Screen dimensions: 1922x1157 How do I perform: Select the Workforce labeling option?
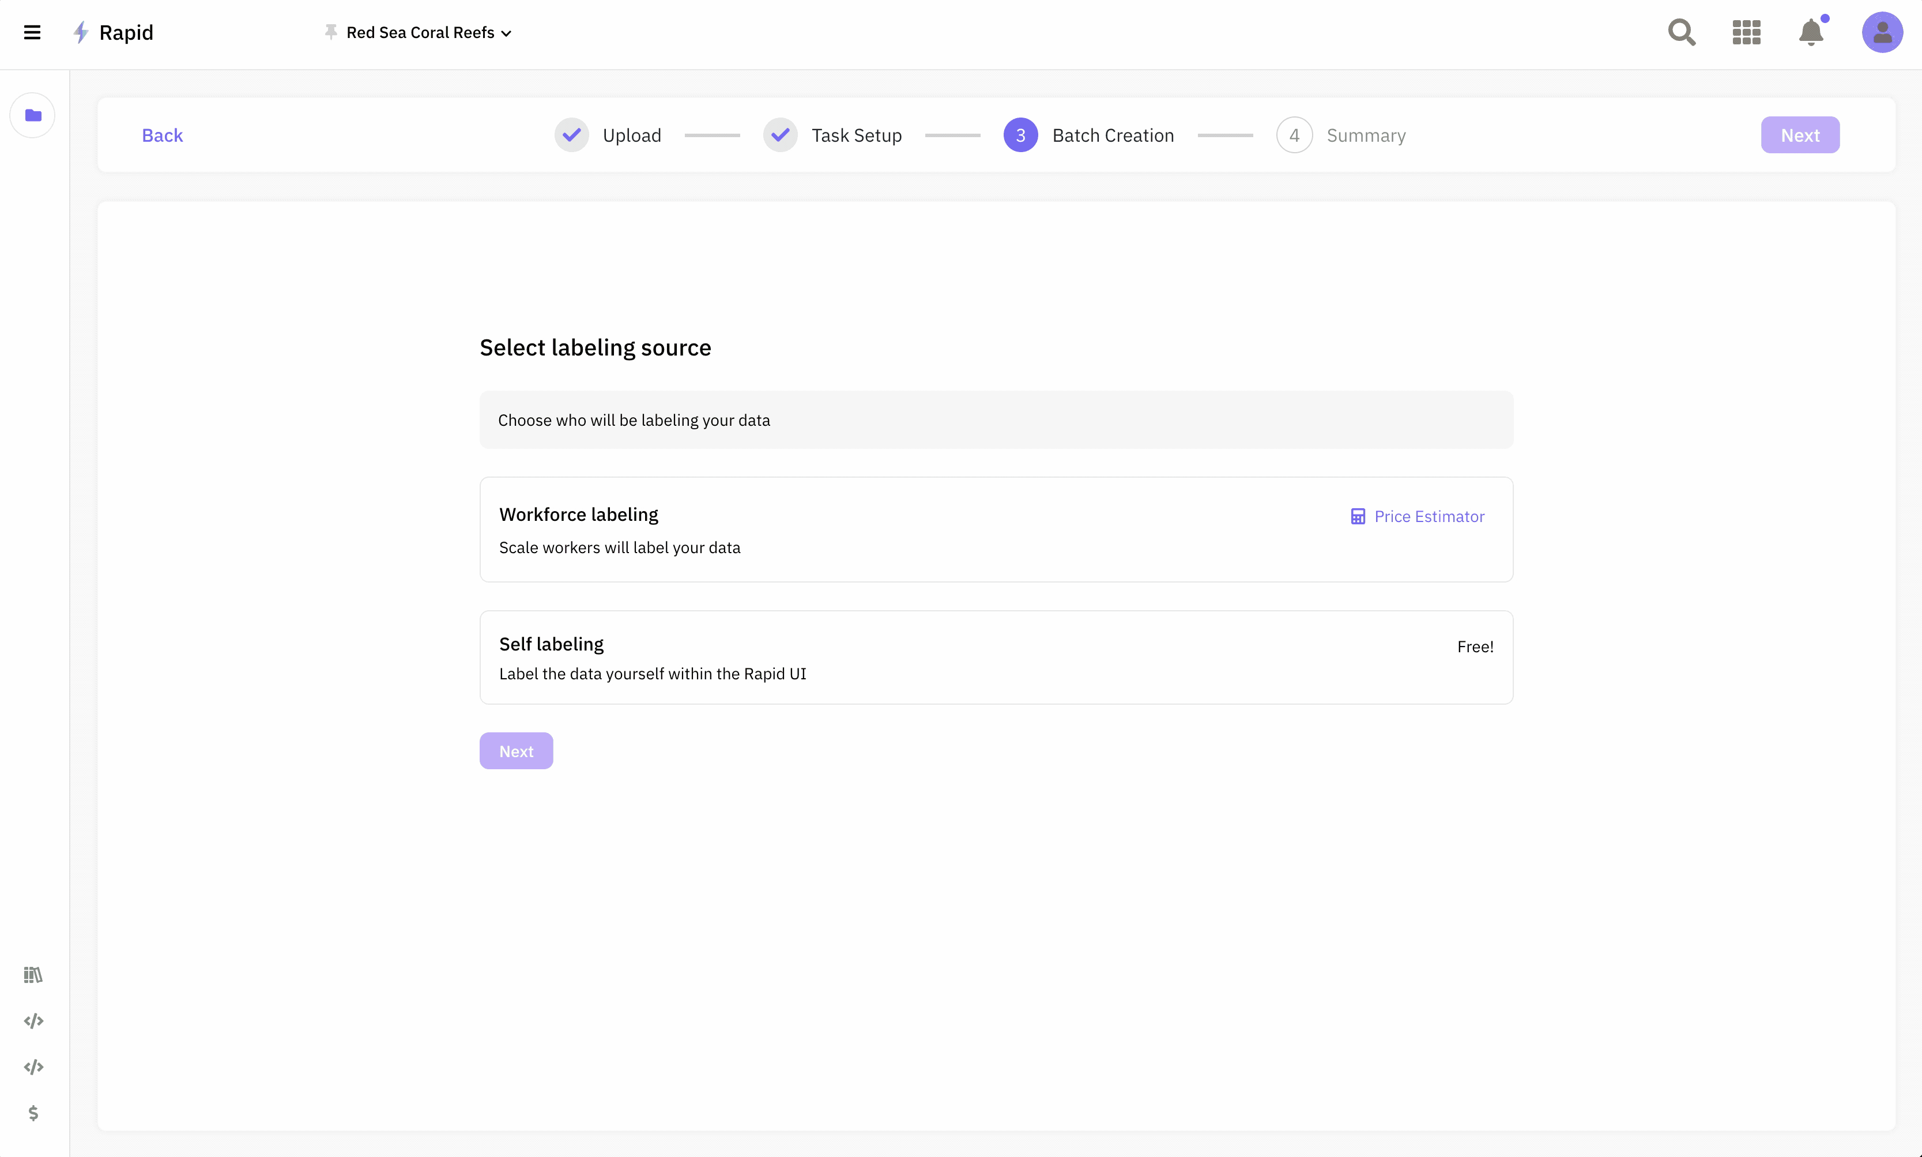(996, 530)
